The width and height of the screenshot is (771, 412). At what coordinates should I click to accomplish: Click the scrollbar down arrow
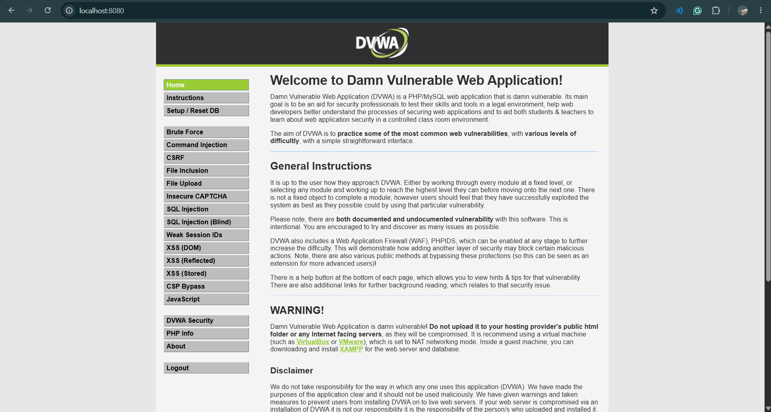coord(768,408)
